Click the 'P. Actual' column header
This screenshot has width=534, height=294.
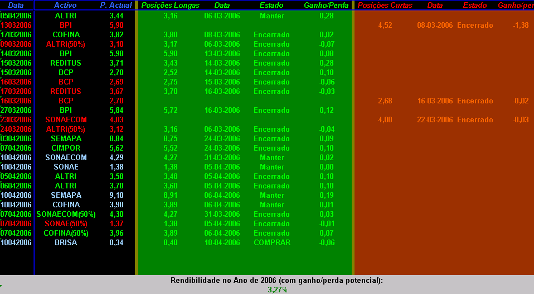[x=116, y=5]
